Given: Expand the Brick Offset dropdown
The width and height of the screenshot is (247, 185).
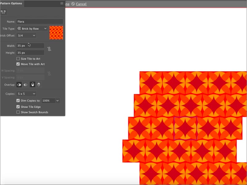Looking at the screenshot, I should pos(26,35).
